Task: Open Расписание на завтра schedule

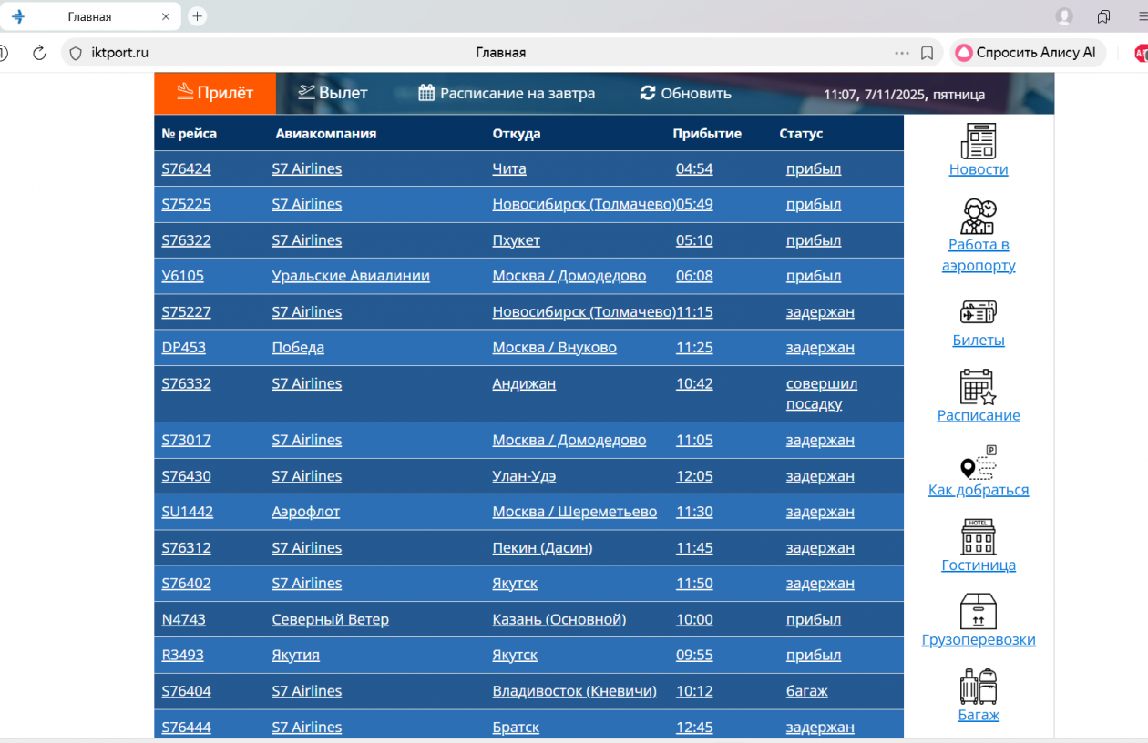Action: pos(507,93)
